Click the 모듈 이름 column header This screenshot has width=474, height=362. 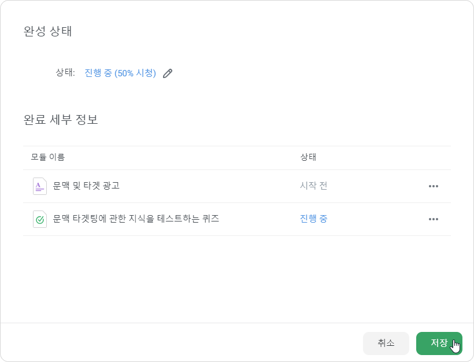48,157
